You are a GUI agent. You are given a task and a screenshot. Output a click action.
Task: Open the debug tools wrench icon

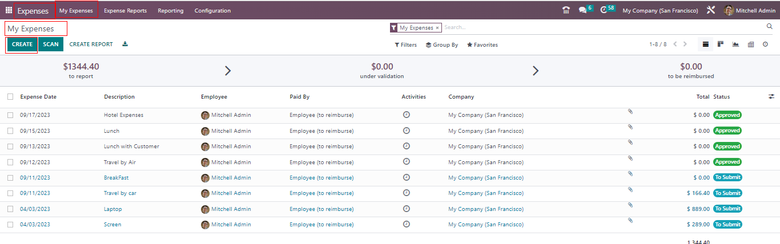(x=710, y=10)
